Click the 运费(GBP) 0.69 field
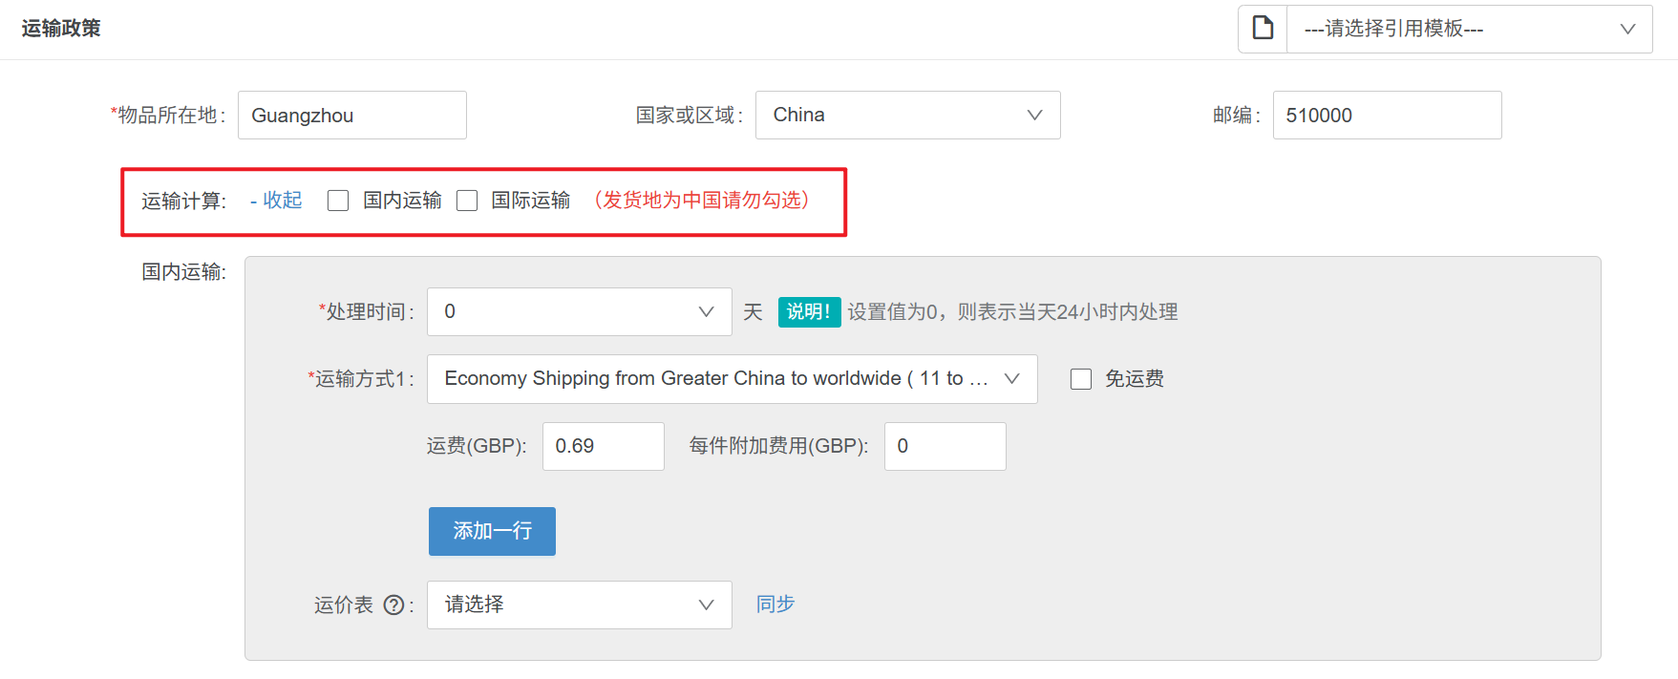The height and width of the screenshot is (679, 1678). click(x=603, y=447)
